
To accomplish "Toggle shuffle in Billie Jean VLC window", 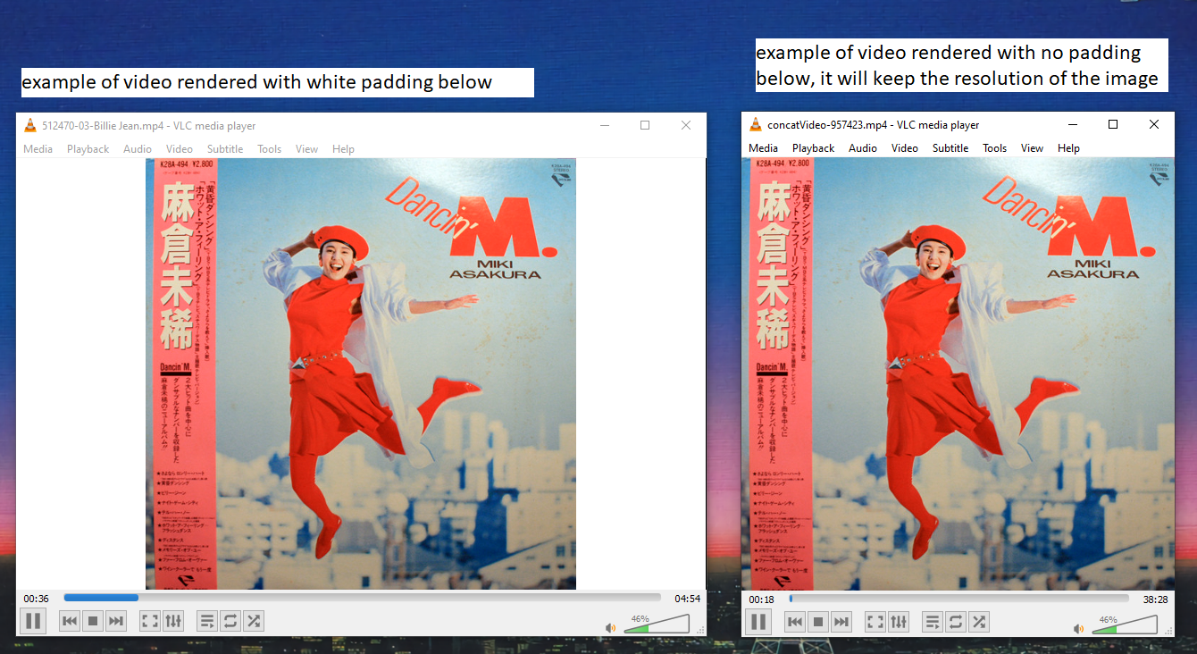I will (254, 621).
